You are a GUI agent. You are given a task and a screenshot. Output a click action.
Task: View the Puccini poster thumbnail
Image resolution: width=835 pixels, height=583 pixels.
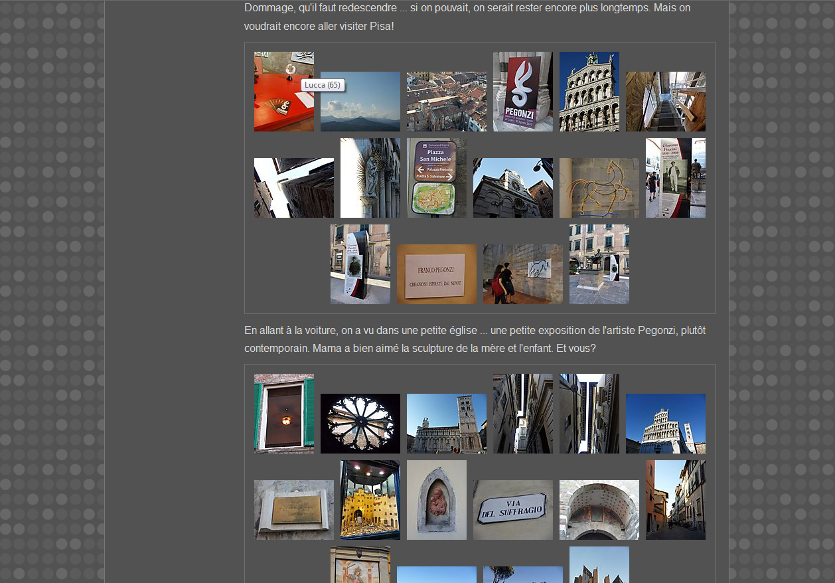675,178
